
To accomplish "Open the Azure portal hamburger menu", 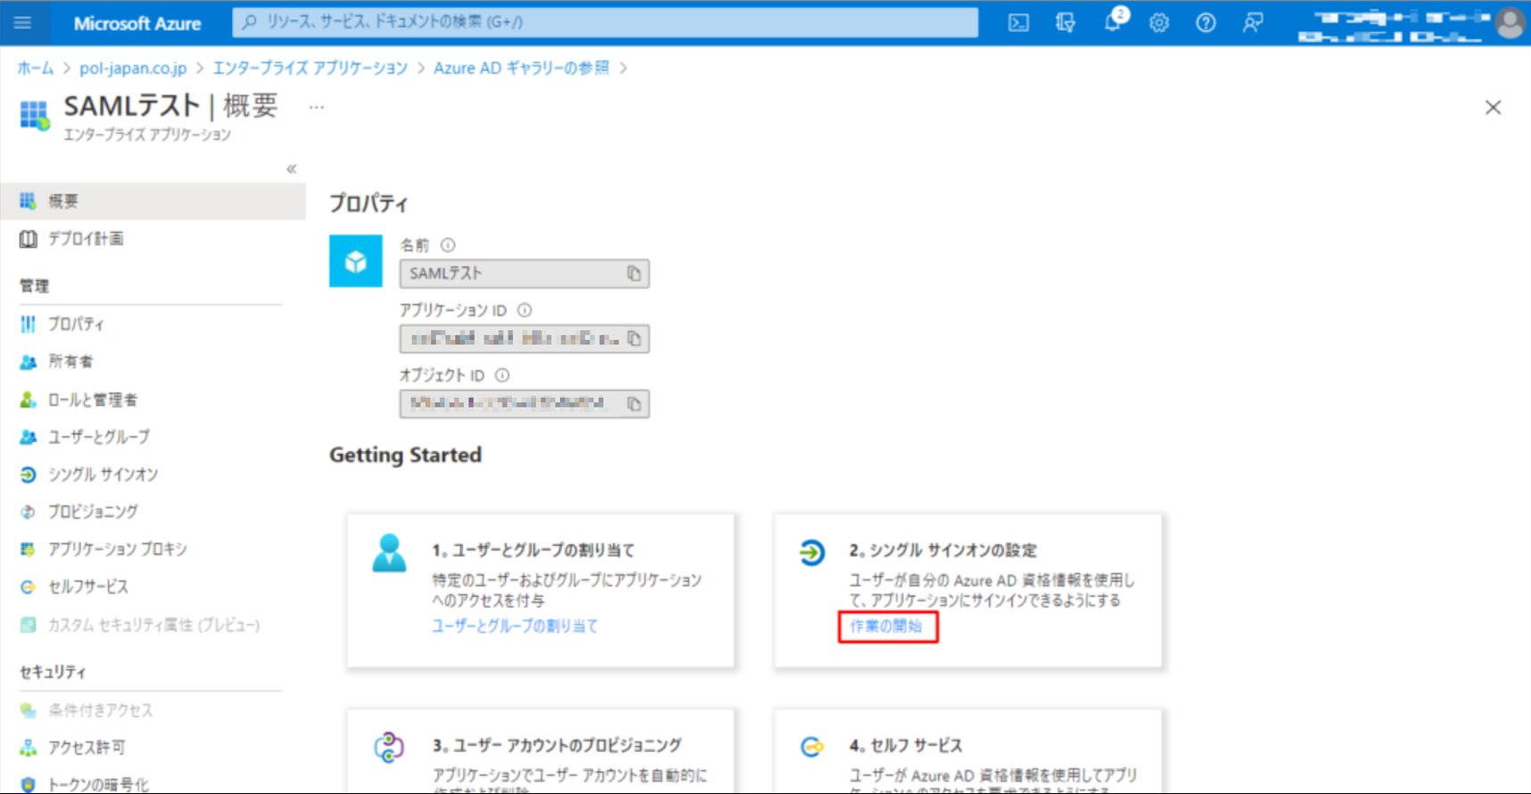I will (22, 23).
